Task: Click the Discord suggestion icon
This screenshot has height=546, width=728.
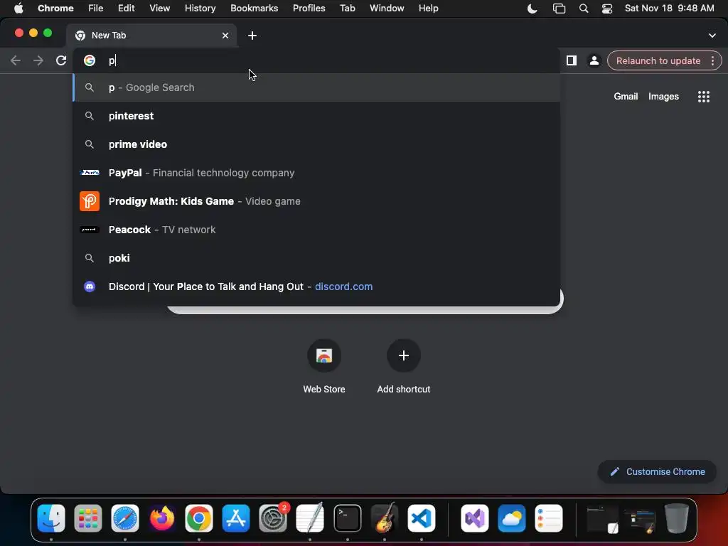Action: tap(89, 287)
